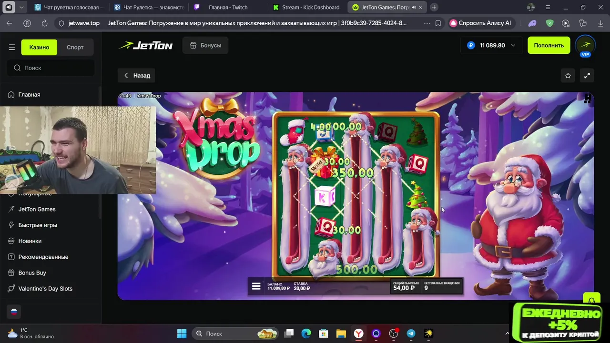Open the hamburger menu in JetTon sidebar

point(12,47)
